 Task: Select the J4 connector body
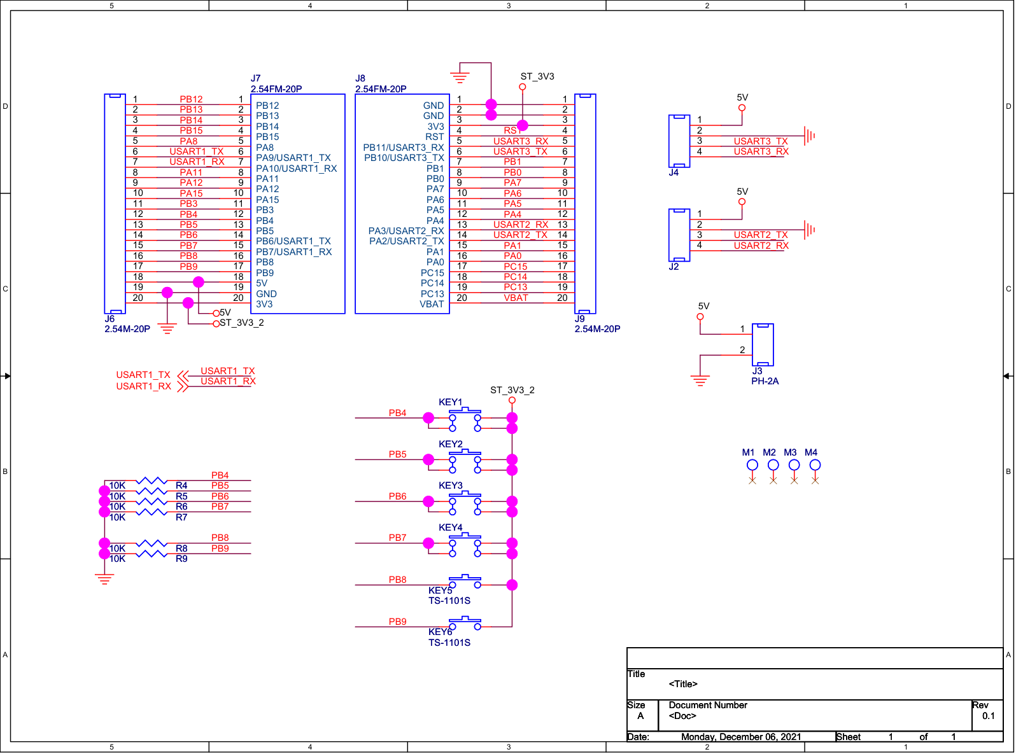coord(679,141)
